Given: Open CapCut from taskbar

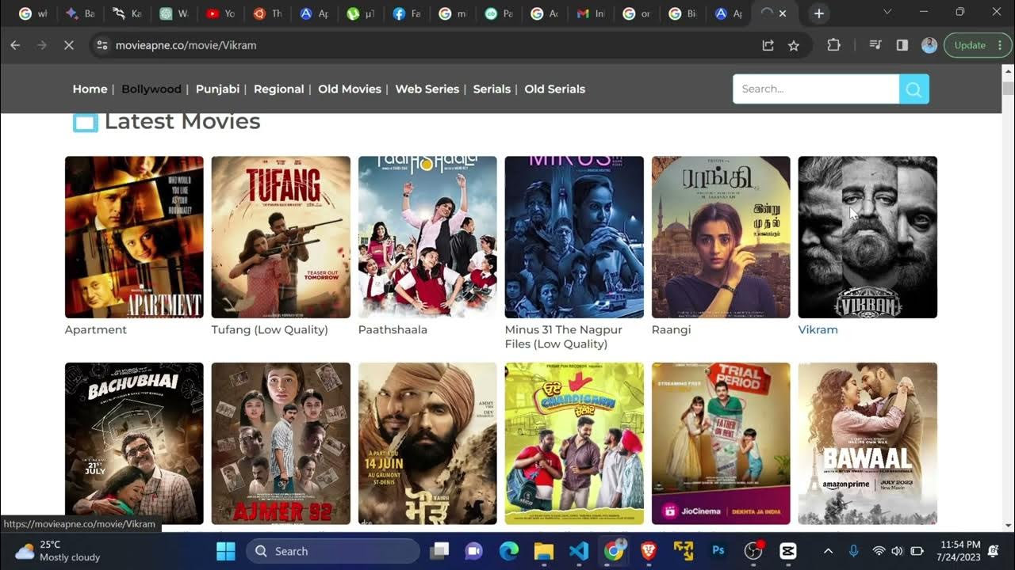Looking at the screenshot, I should tap(788, 551).
